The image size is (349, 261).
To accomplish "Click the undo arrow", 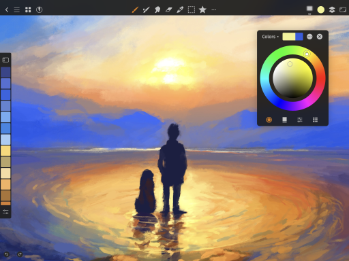I will (x=7, y=254).
